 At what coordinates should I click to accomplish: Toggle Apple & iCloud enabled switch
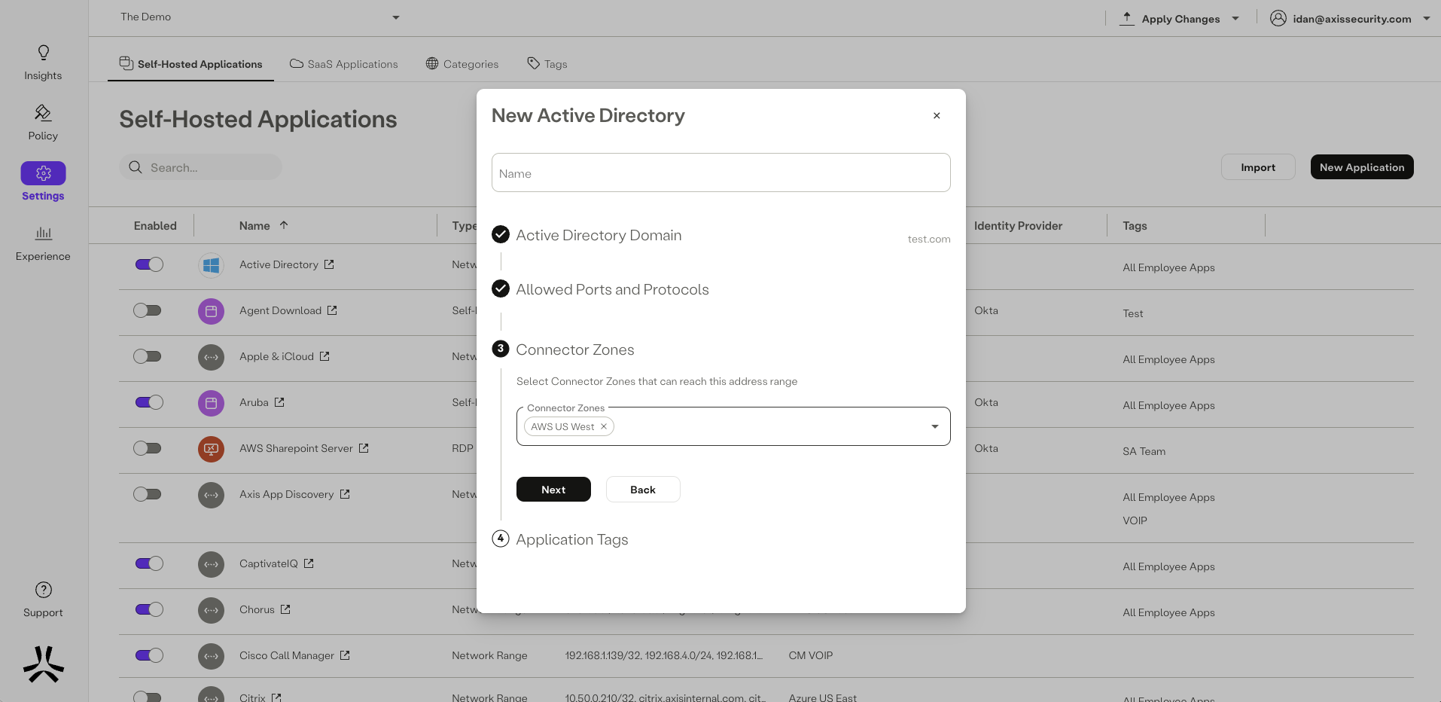tap(148, 356)
